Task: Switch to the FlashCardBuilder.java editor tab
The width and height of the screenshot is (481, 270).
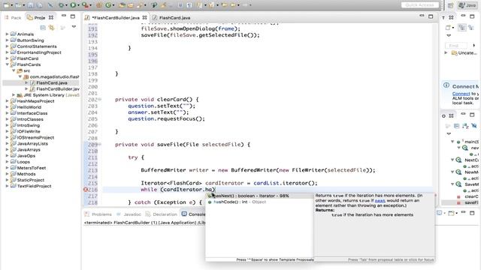Action: click(115, 18)
